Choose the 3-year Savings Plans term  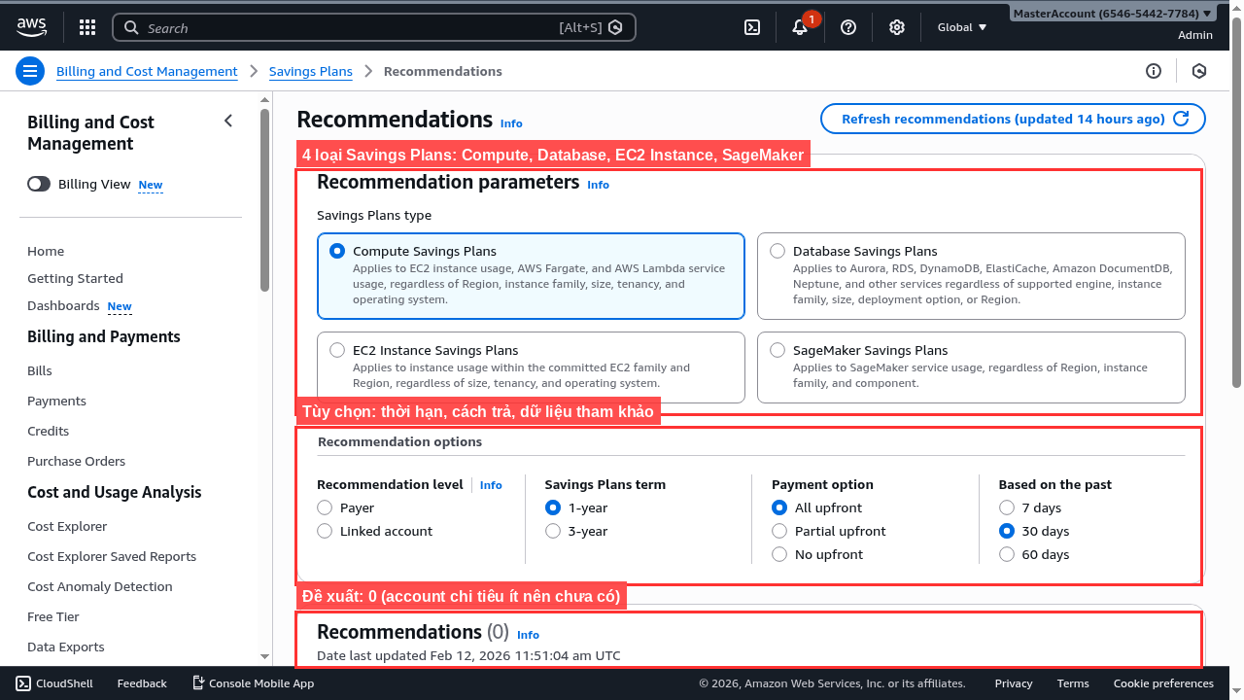[553, 531]
